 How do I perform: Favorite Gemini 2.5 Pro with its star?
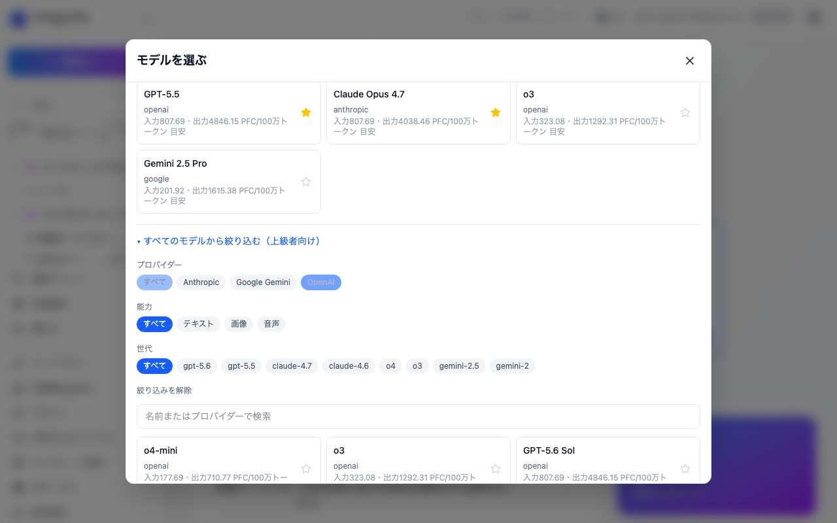[x=306, y=182]
